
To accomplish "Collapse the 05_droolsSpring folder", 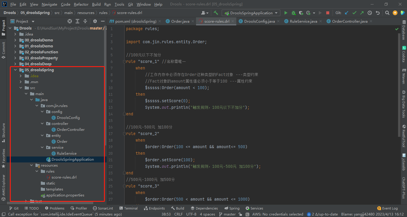I will (x=15, y=70).
